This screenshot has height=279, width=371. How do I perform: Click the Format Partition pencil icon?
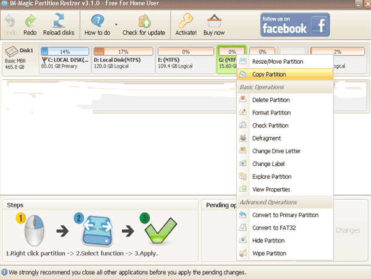pos(243,112)
